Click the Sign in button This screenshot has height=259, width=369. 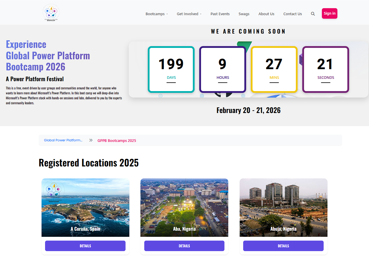tap(329, 13)
